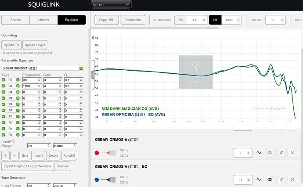Remove an EQ filter band with minus button

(14, 155)
